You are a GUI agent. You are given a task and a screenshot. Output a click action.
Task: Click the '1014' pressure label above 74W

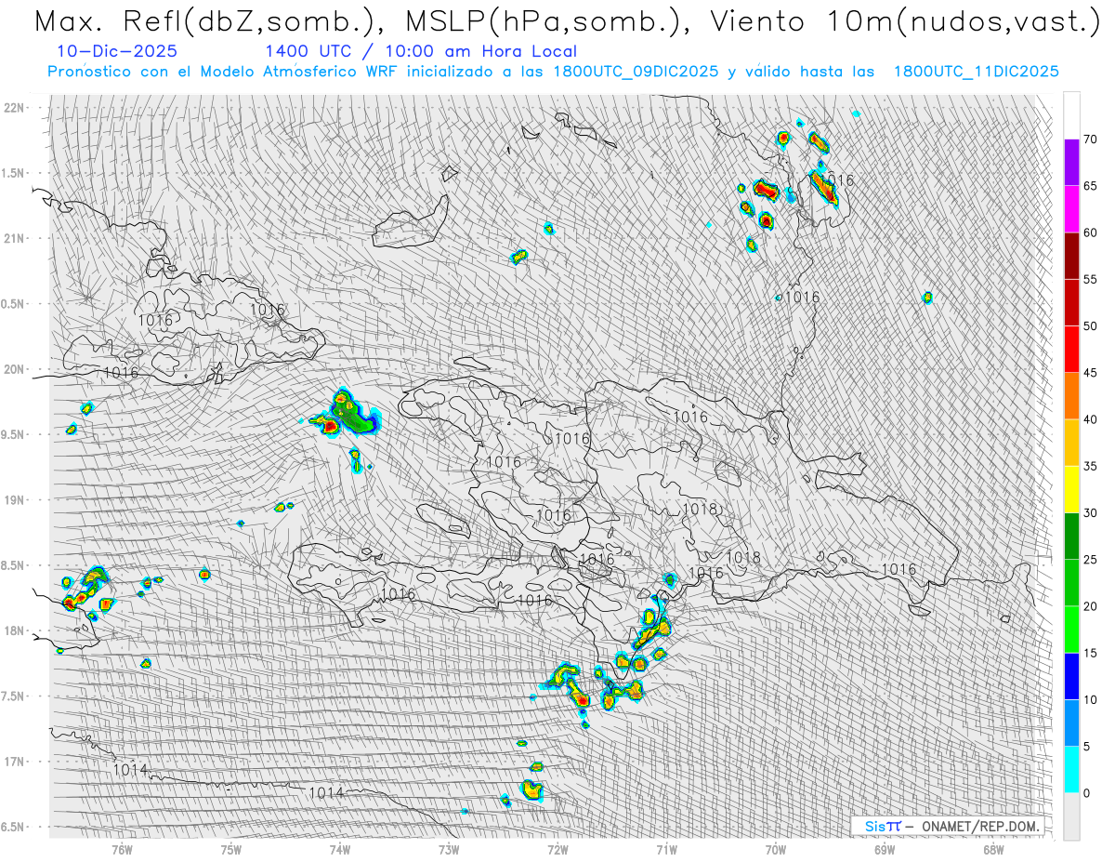(x=326, y=792)
